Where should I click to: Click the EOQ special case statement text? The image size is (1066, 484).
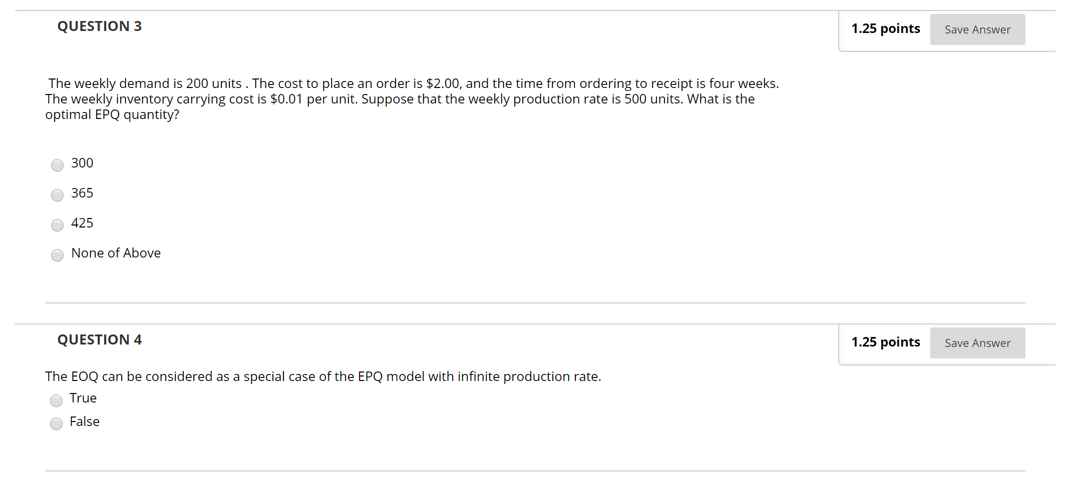click(x=322, y=376)
